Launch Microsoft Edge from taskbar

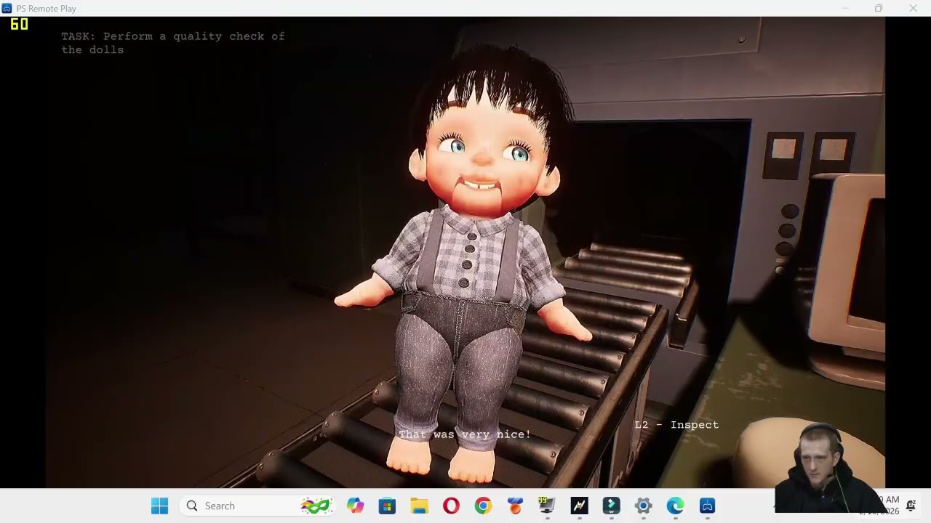(675, 506)
